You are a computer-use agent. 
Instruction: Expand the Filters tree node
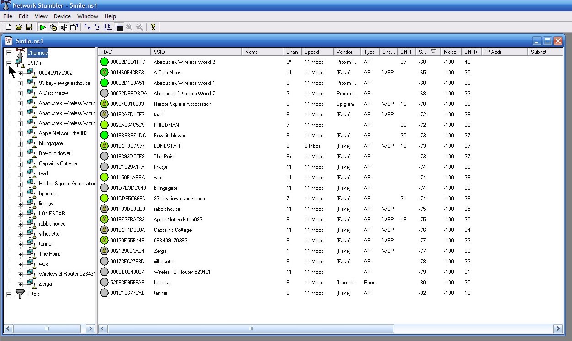(9, 294)
